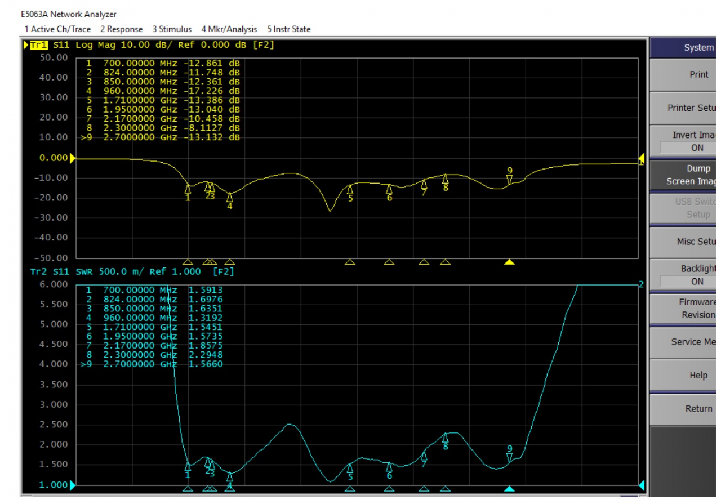This screenshot has height=504, width=721.
Task: Click marker 6 on the SWR trace
Action: click(389, 467)
